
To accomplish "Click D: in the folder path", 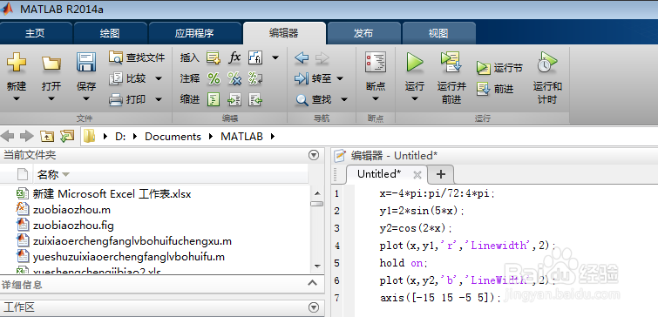I will (x=120, y=136).
